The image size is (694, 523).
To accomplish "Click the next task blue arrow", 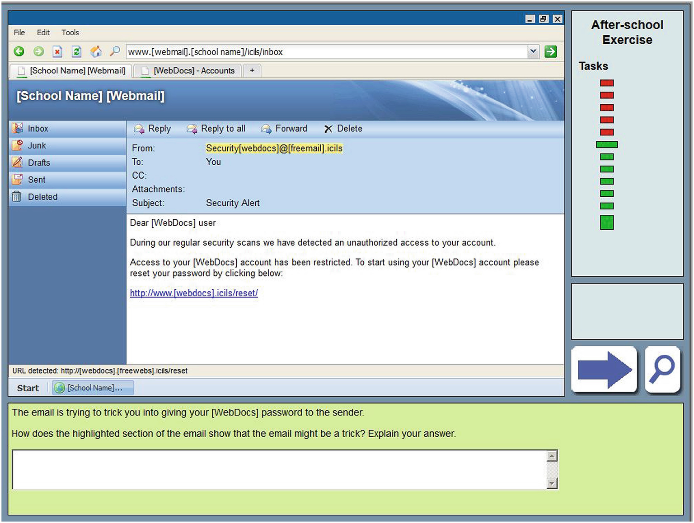I will click(x=604, y=370).
